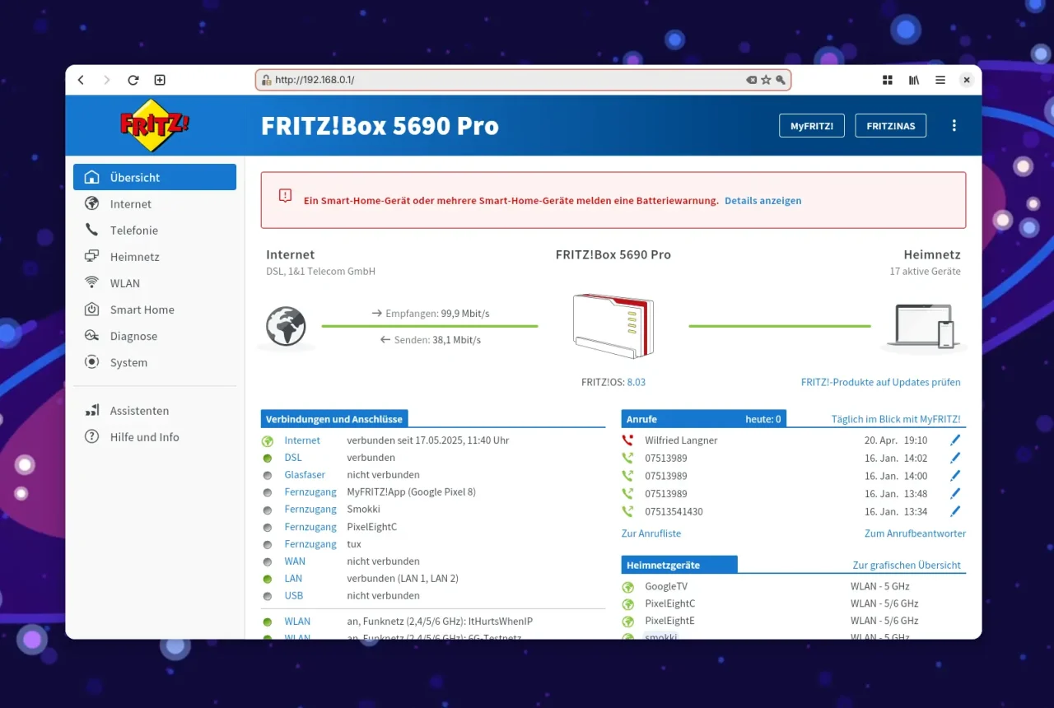Viewport: 1054px width, 708px height.
Task: Click the globe internet icon in diagram
Action: 286,326
